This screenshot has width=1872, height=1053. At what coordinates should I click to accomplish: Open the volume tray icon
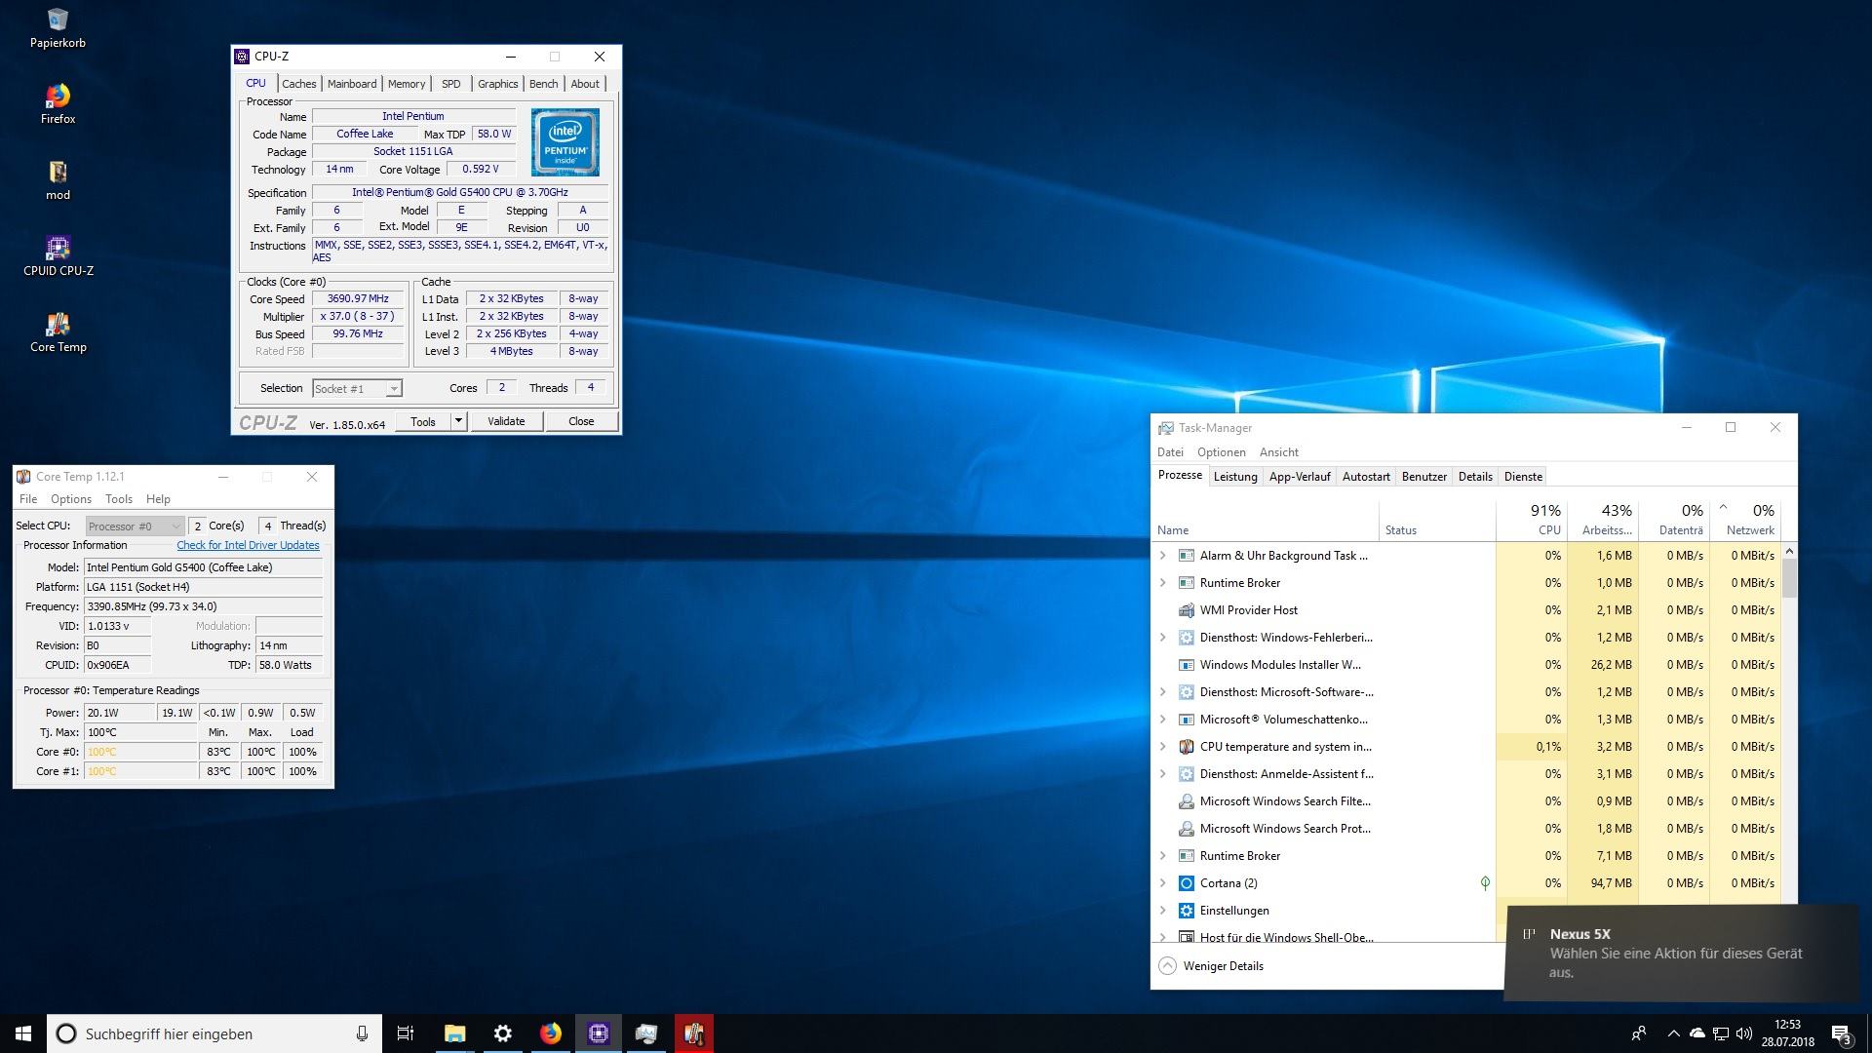[1744, 1033]
